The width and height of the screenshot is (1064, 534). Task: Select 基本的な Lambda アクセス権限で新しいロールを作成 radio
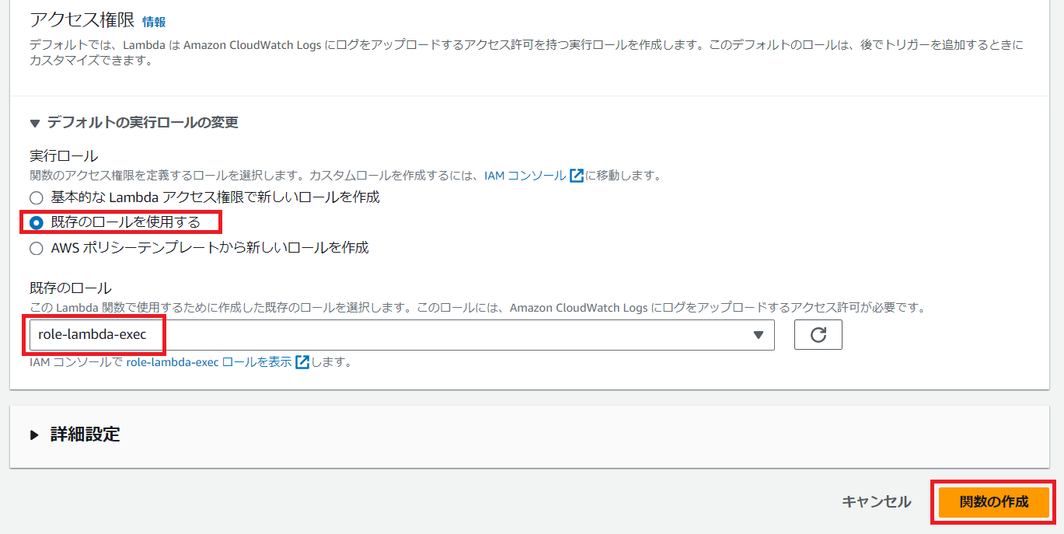coord(37,197)
